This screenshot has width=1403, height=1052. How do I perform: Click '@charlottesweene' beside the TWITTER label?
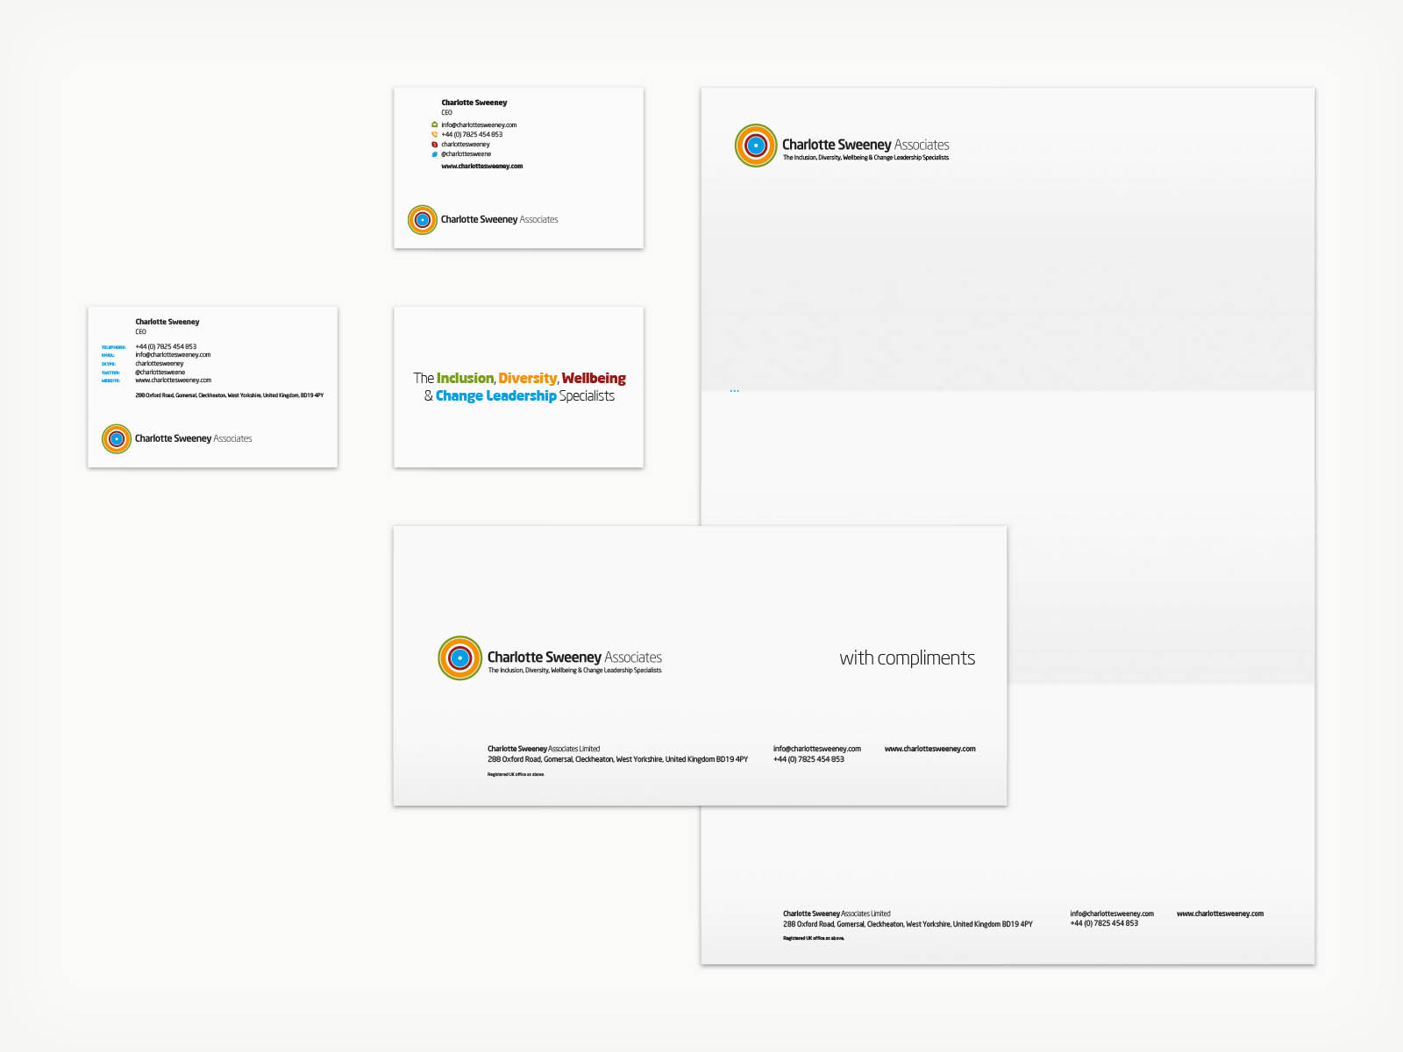(160, 373)
